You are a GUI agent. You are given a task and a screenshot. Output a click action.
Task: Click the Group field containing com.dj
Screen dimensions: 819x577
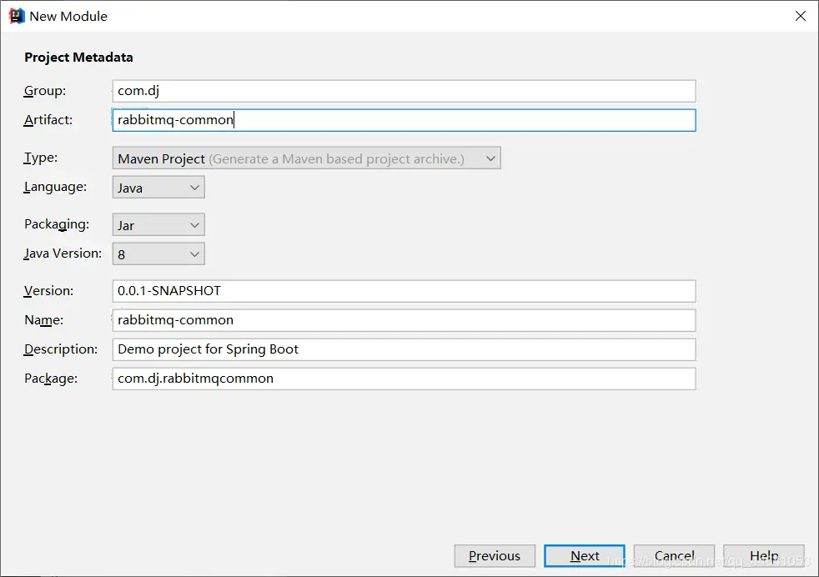[404, 91]
